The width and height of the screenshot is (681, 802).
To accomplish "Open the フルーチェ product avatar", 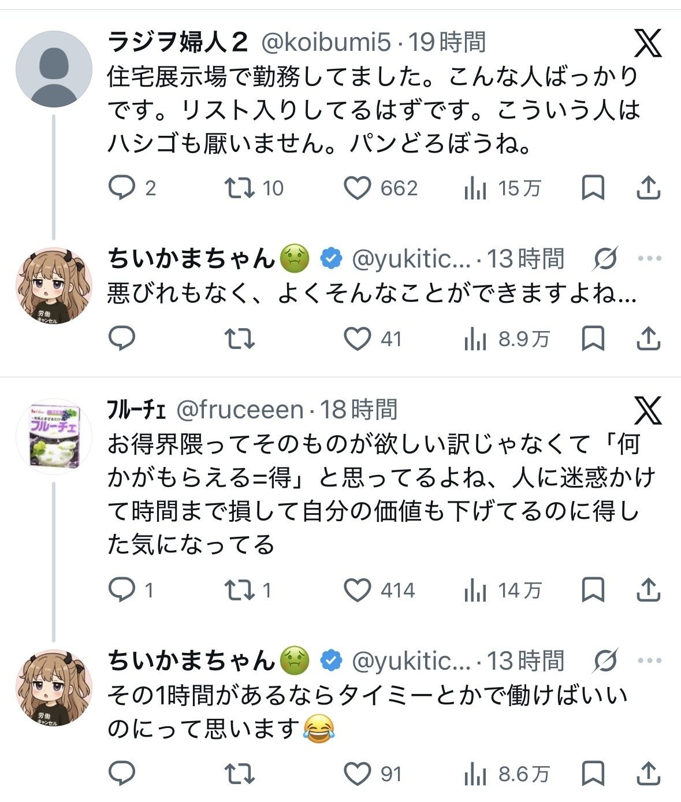I will point(54,436).
